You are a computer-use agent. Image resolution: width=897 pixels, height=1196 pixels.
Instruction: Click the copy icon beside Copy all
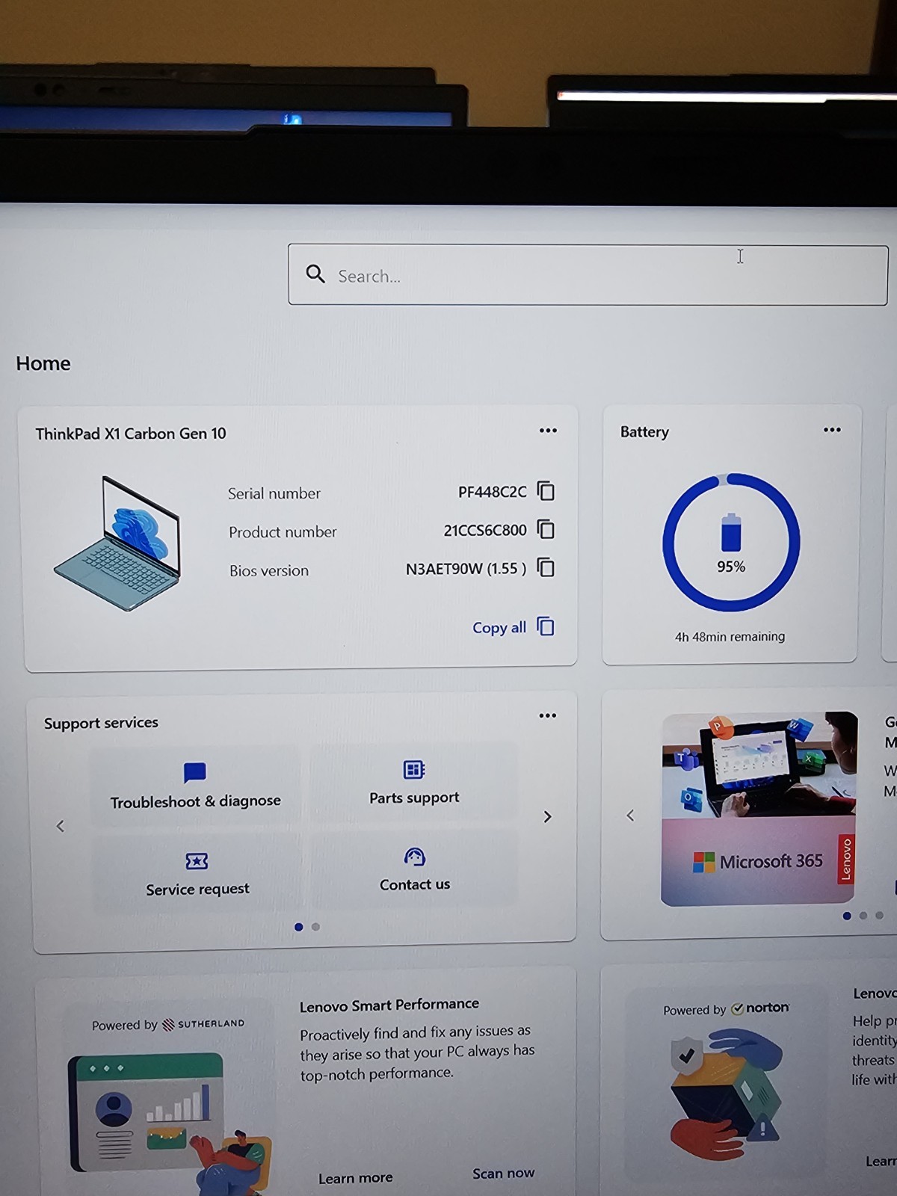click(546, 626)
